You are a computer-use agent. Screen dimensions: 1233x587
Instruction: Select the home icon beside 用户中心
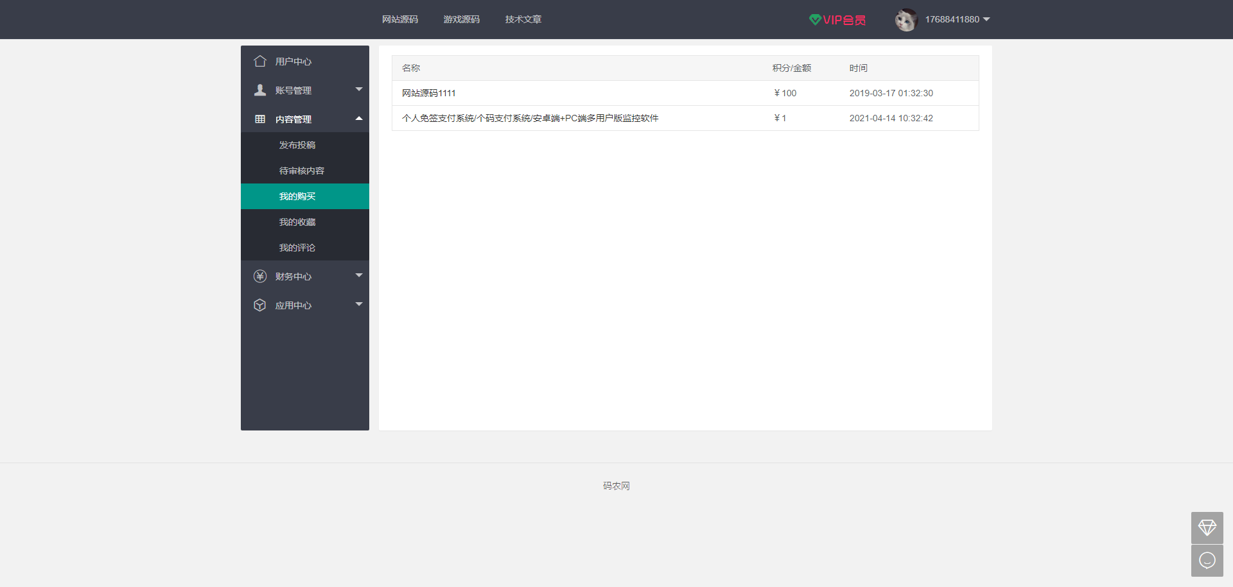click(x=260, y=61)
